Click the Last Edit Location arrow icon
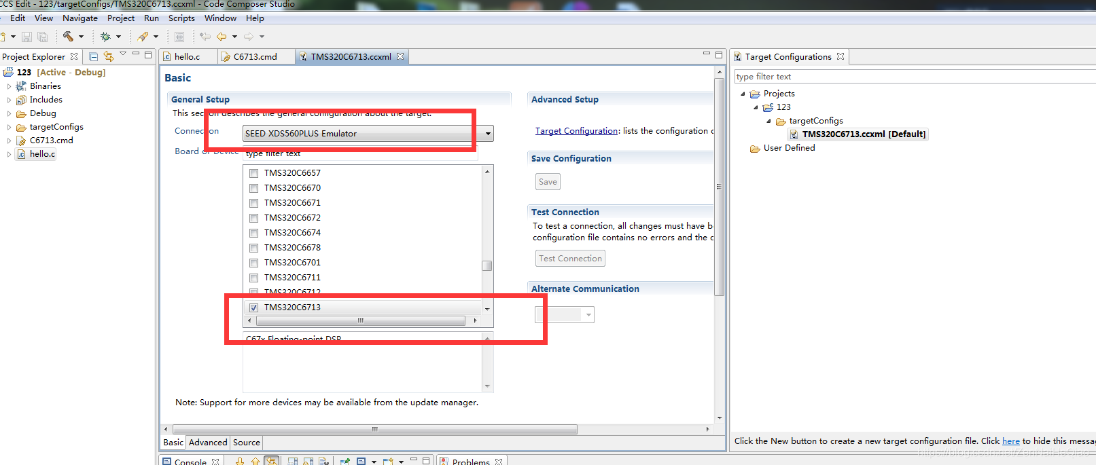 point(205,37)
